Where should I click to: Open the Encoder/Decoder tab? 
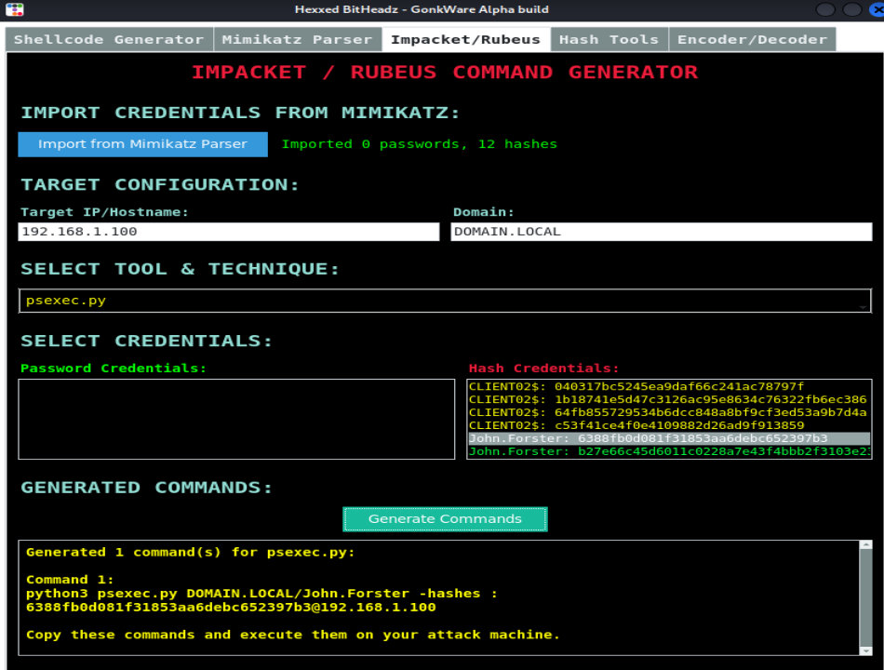point(752,39)
